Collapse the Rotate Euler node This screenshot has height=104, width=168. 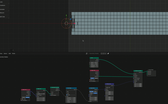[x=90, y=88]
